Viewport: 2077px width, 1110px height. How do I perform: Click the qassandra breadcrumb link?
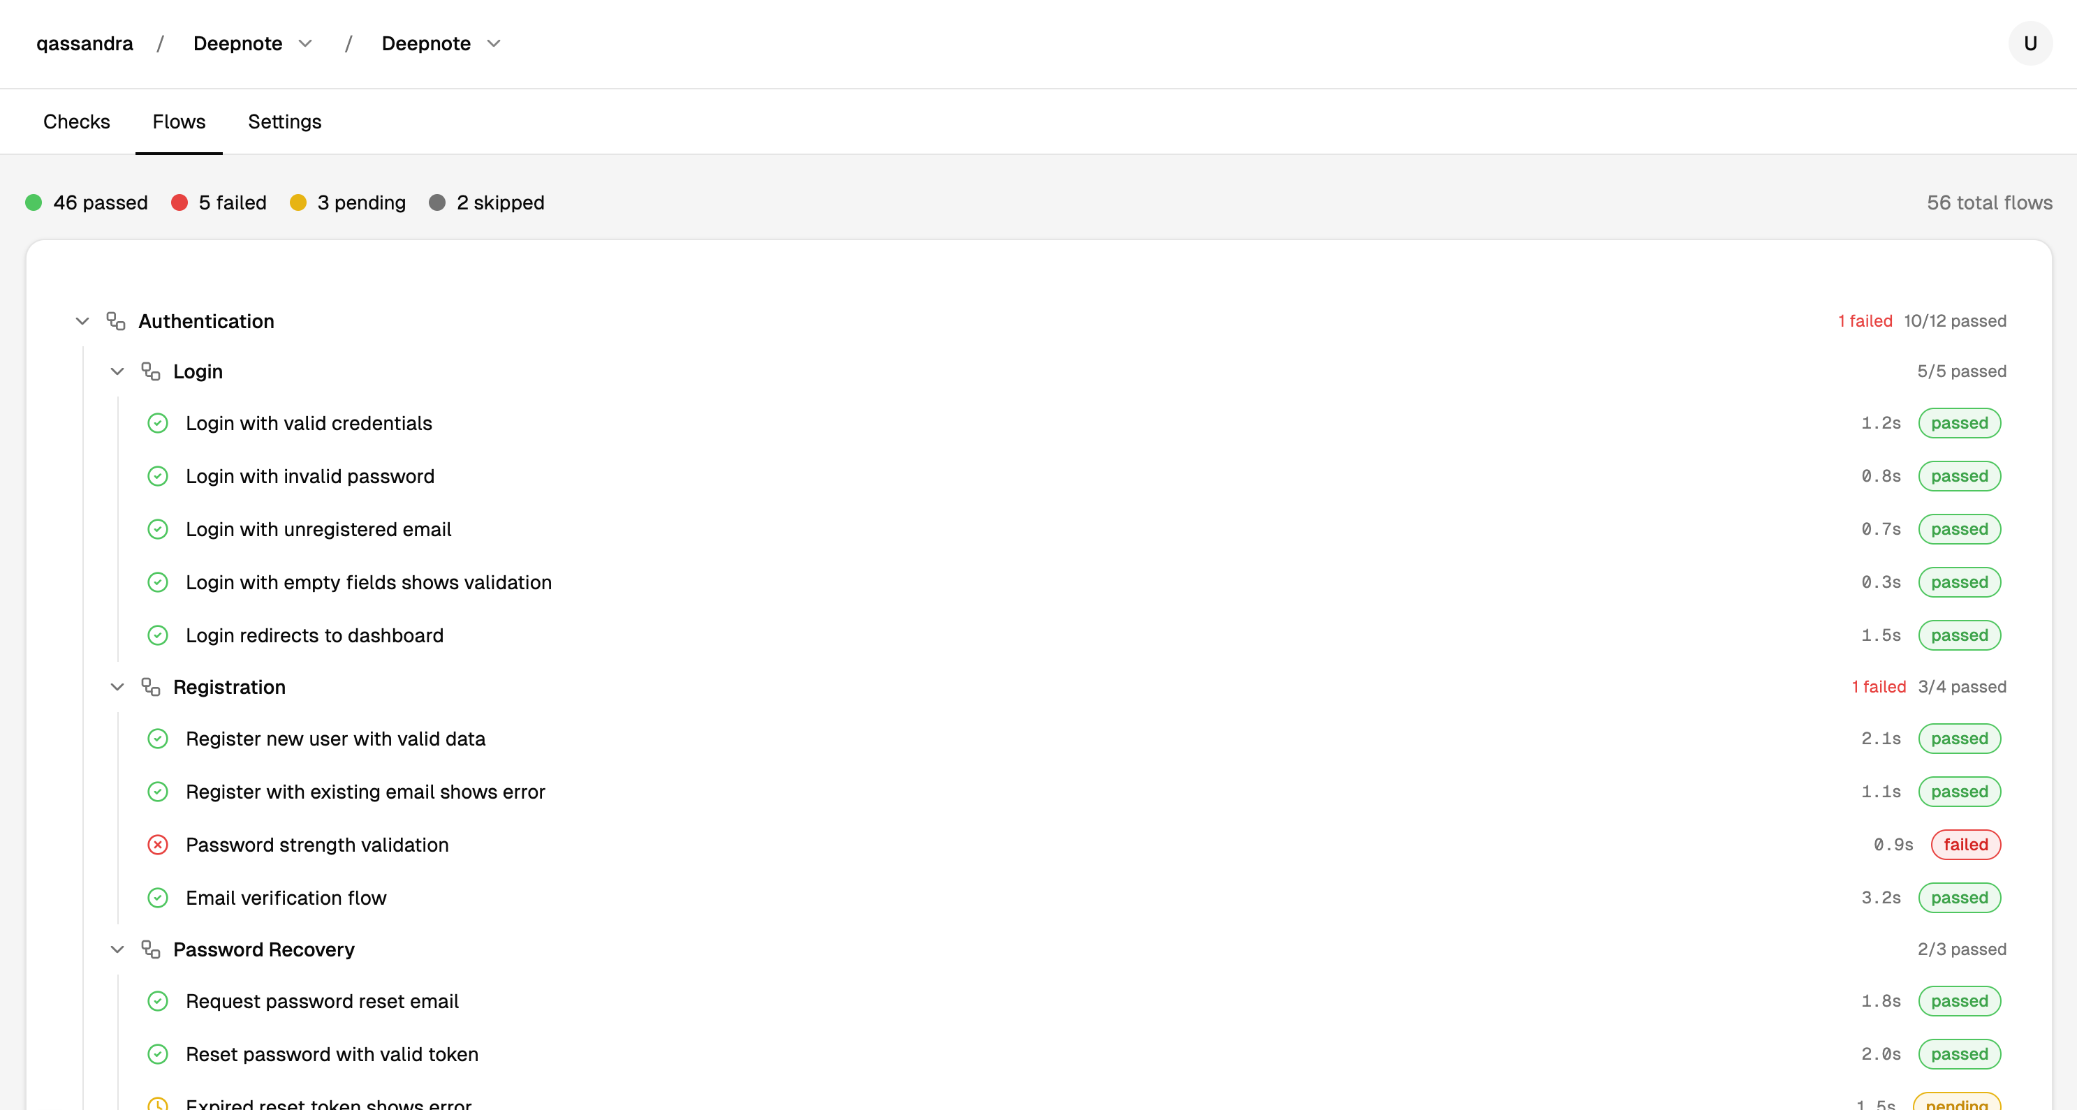(x=84, y=43)
